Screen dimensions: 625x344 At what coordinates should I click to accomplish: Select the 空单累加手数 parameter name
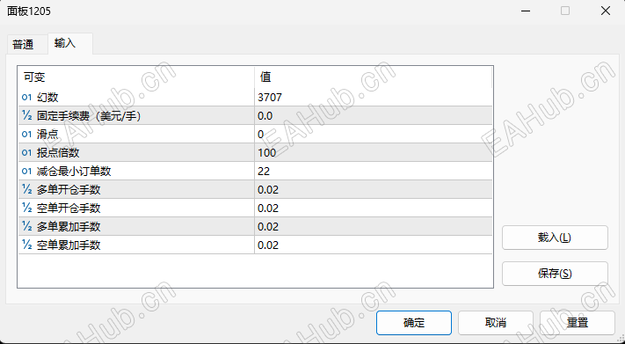[x=69, y=245]
